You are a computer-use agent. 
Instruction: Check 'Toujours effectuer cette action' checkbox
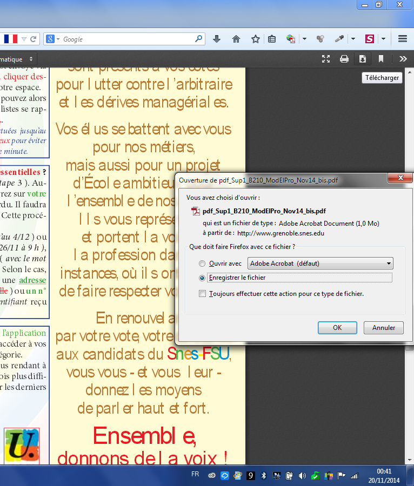(203, 294)
